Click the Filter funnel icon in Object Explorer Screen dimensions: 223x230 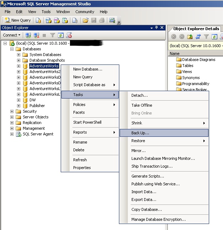pos(52,35)
